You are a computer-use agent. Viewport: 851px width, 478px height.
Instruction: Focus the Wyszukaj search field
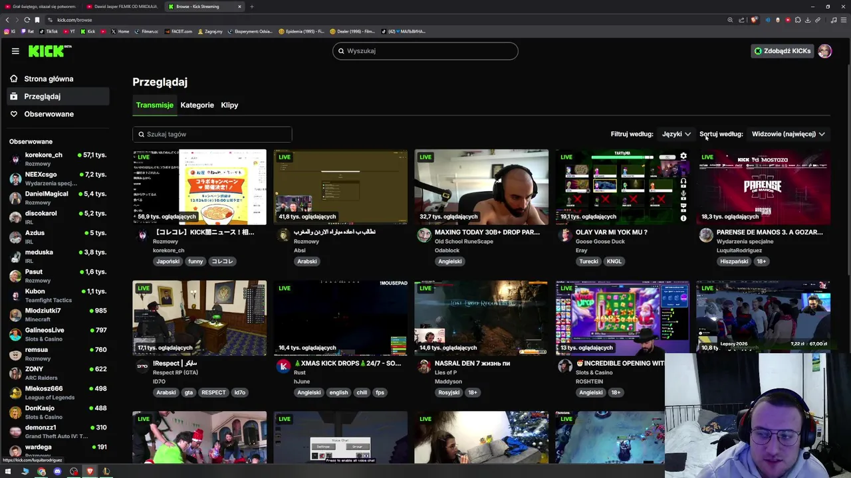click(x=425, y=51)
